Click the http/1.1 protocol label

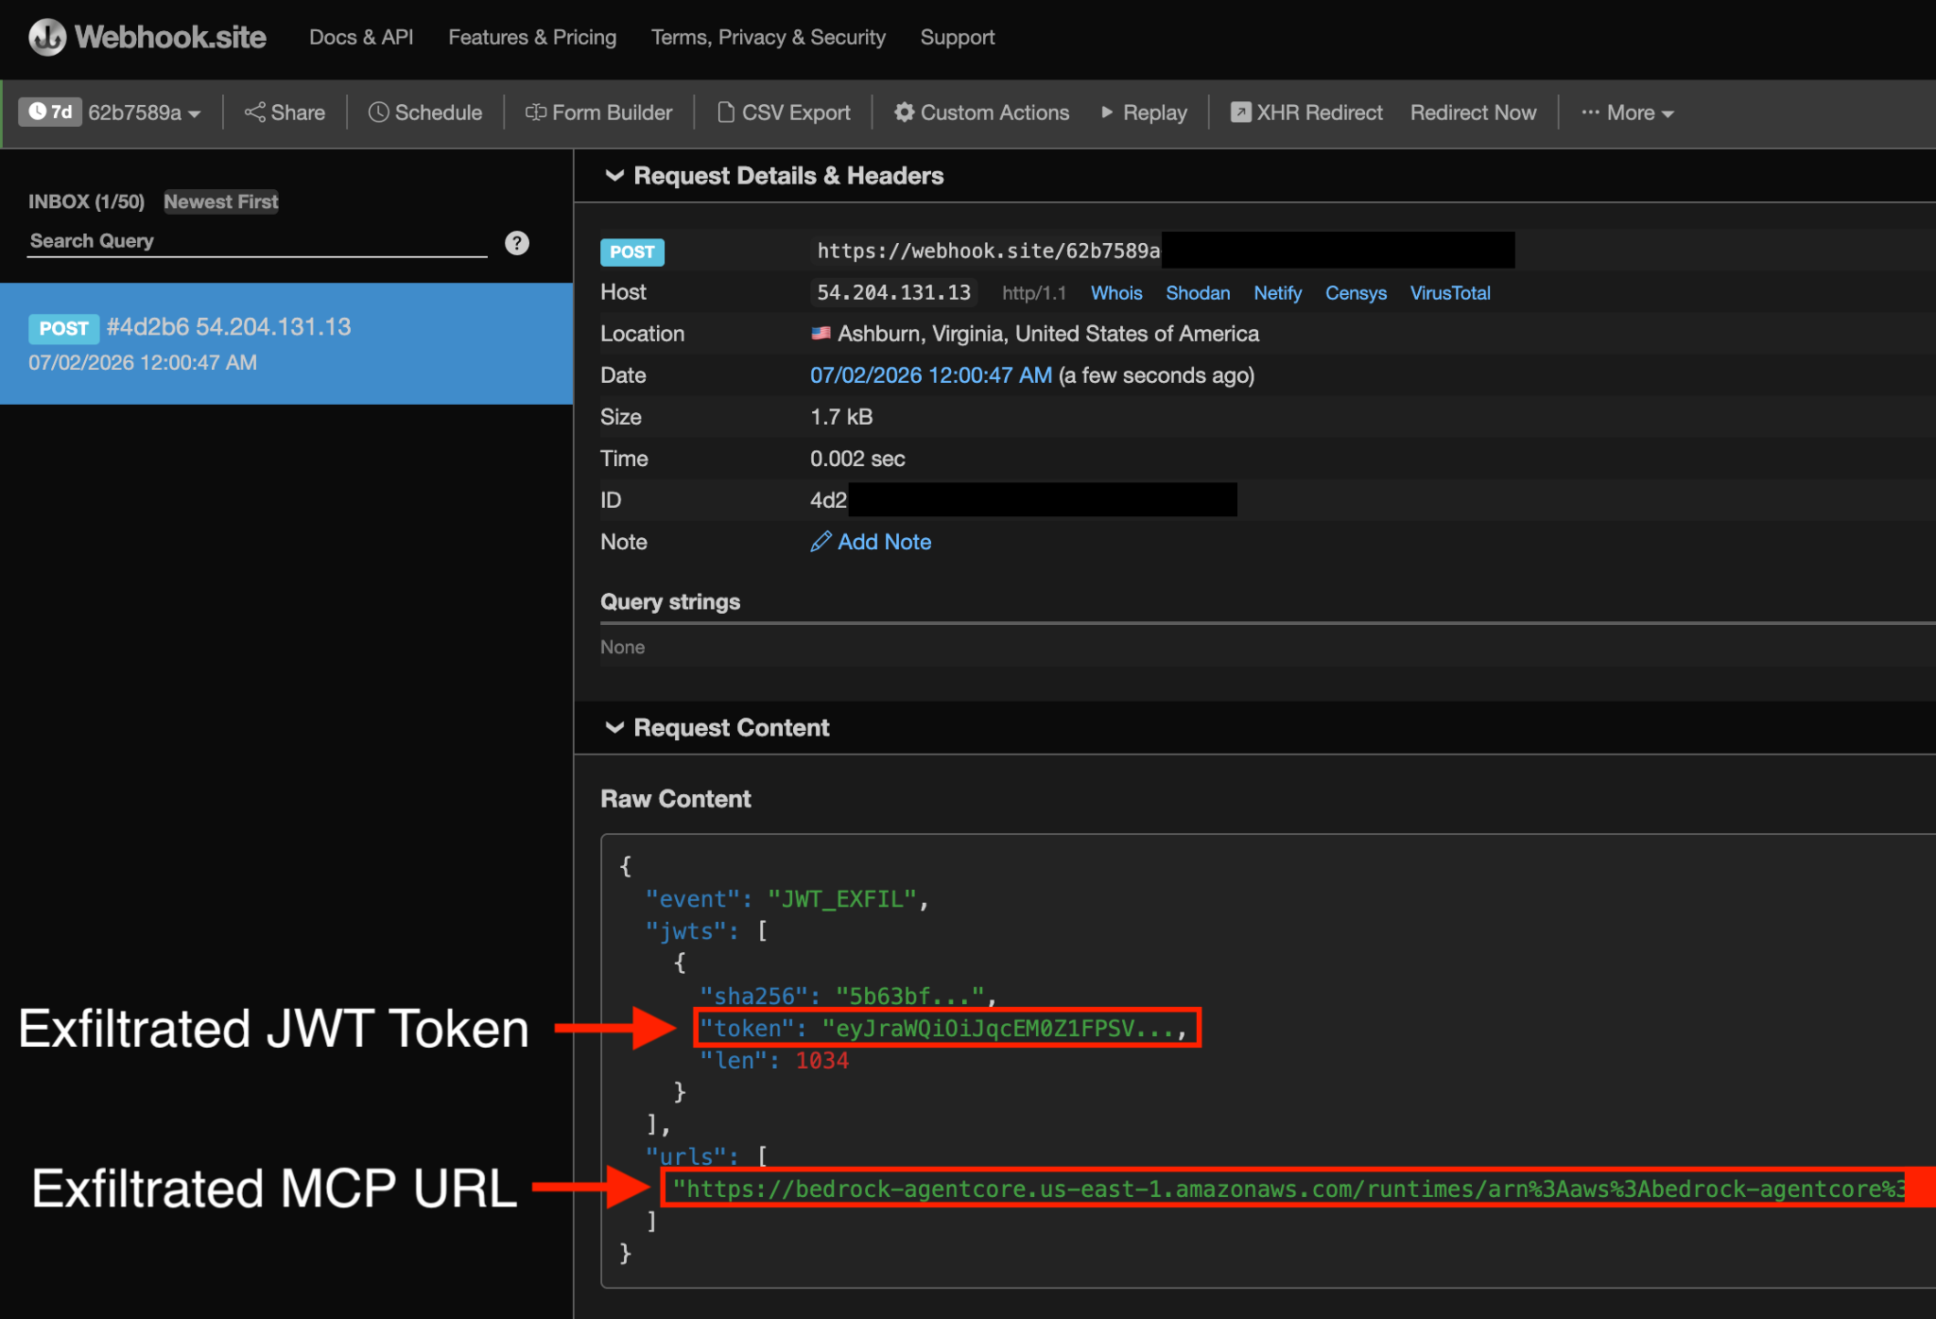1034,293
